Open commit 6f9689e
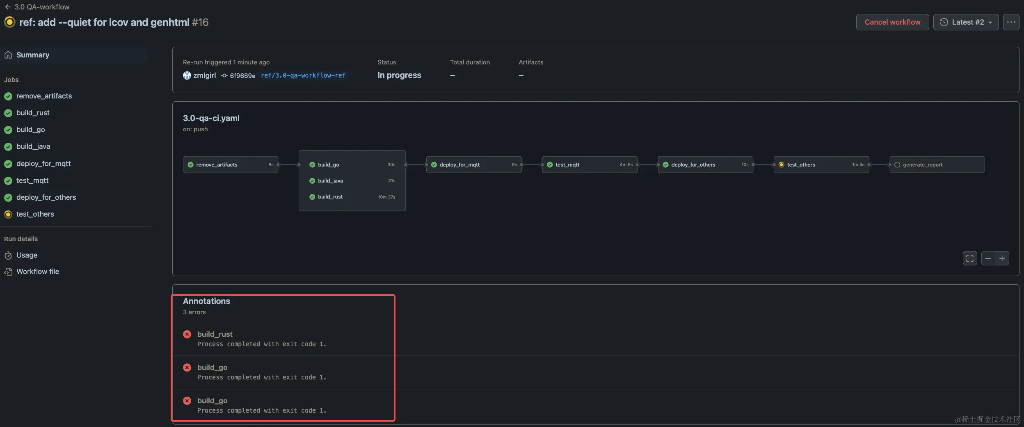This screenshot has width=1024, height=427. (242, 76)
